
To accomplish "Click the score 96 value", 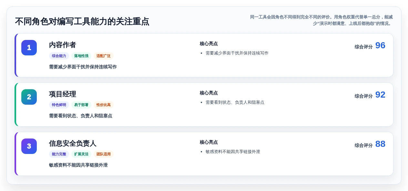I will point(380,45).
